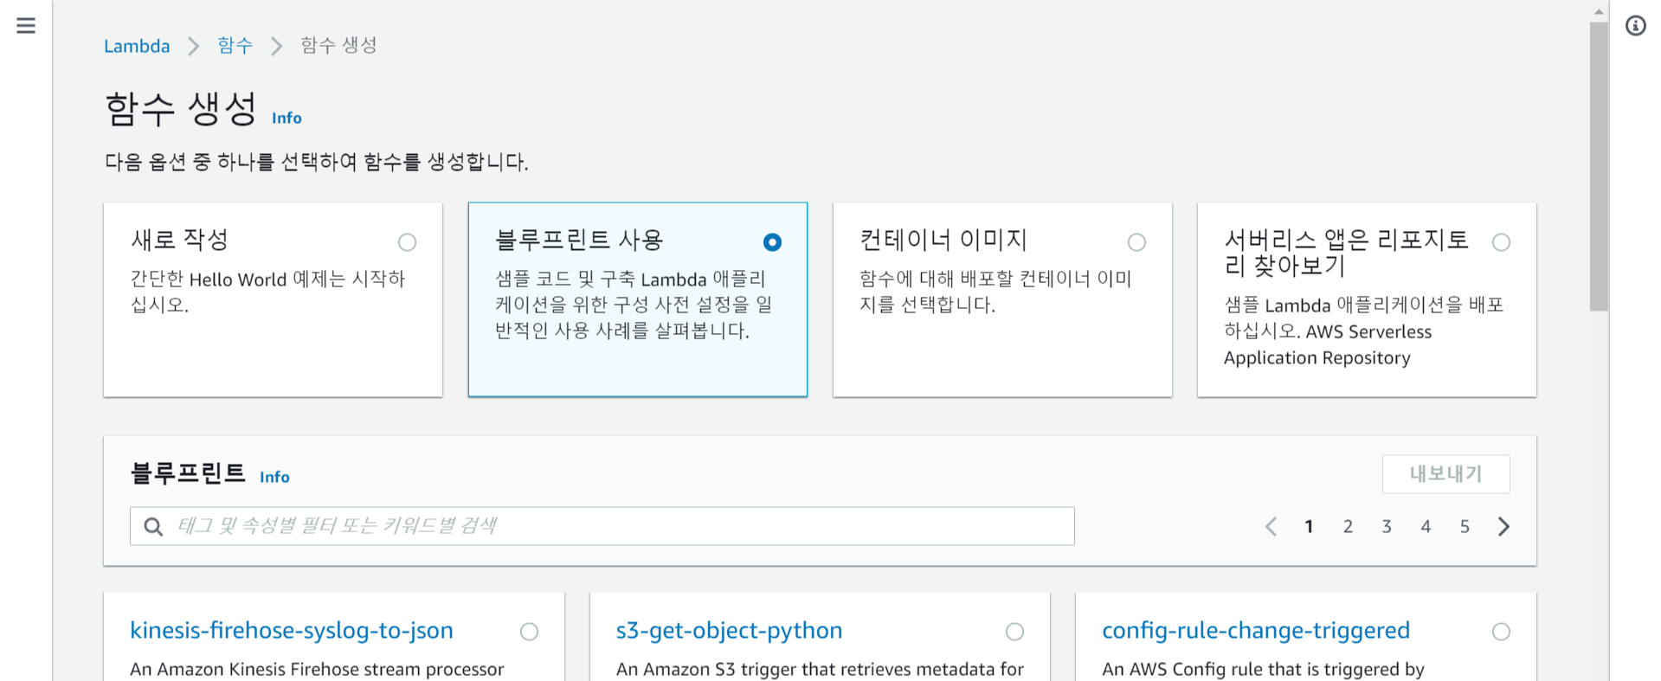Viewport: 1661px width, 681px height.
Task: Go to blueprint page 4
Action: (x=1426, y=526)
